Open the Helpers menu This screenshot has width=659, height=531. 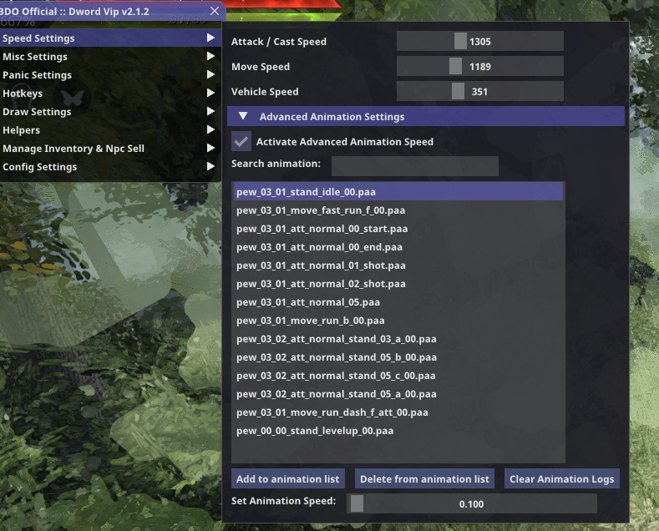click(x=110, y=130)
